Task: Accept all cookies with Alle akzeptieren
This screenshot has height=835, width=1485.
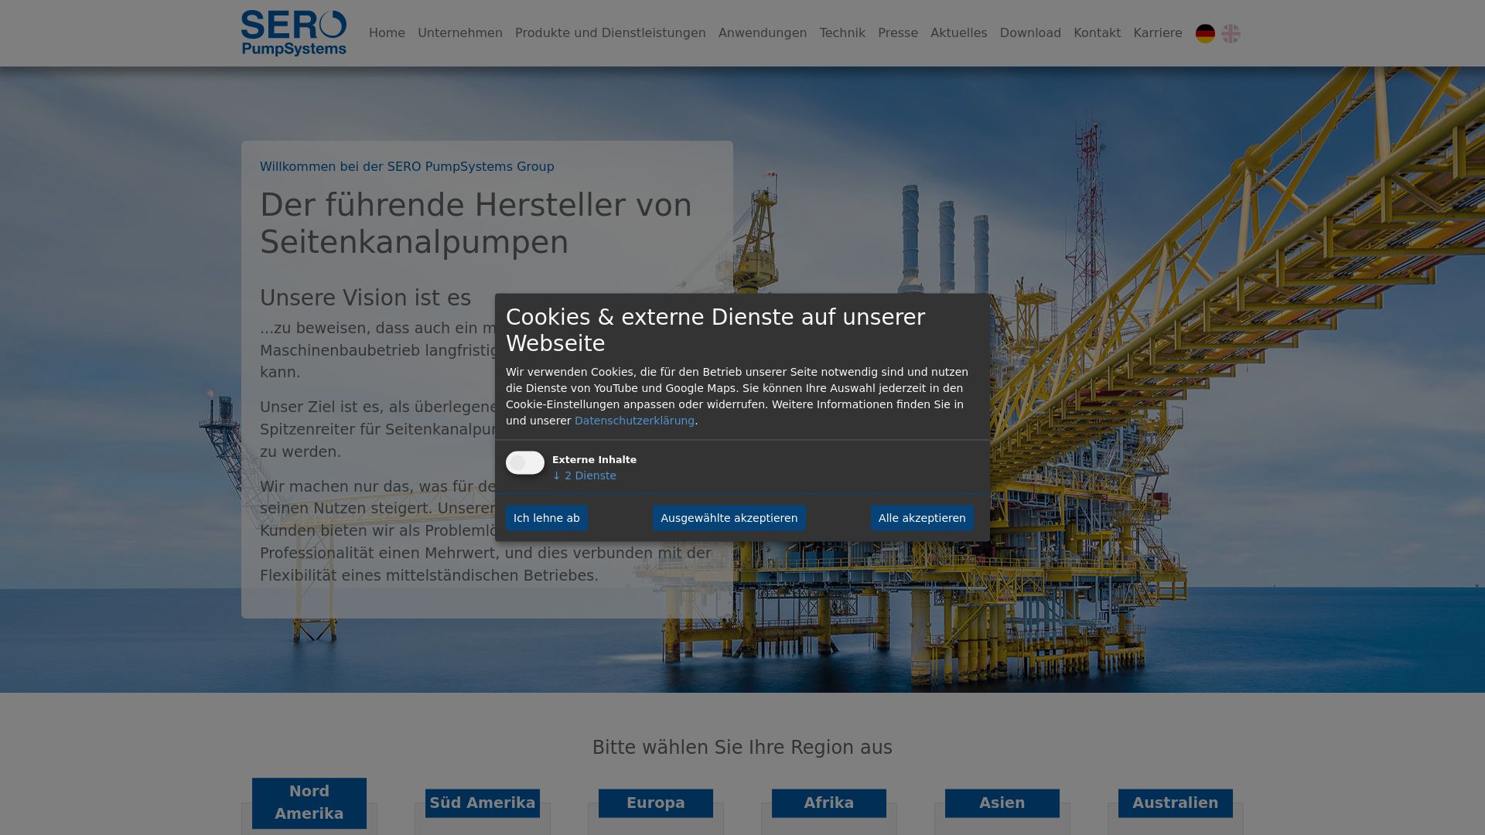Action: point(922,518)
